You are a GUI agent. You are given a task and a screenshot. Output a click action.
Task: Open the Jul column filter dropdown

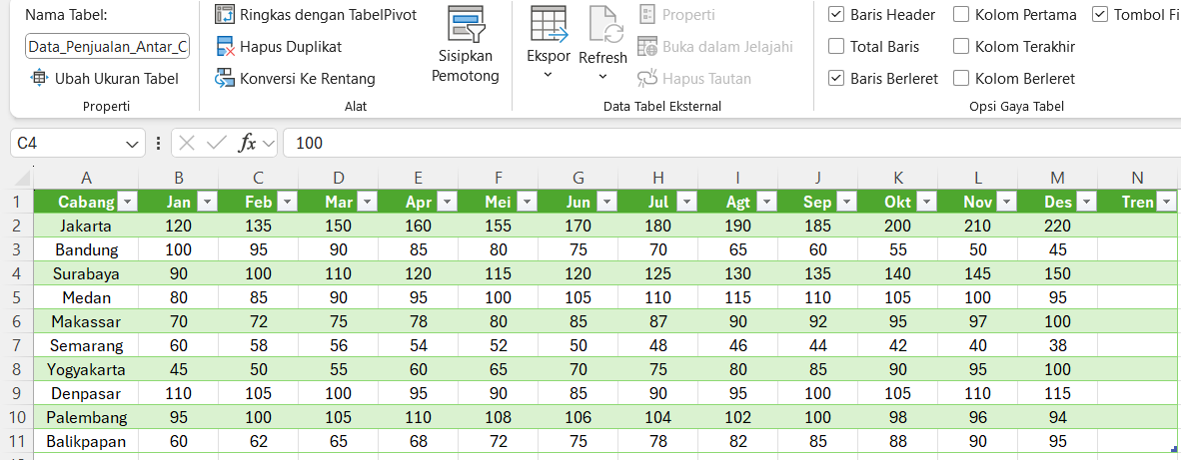click(x=686, y=203)
